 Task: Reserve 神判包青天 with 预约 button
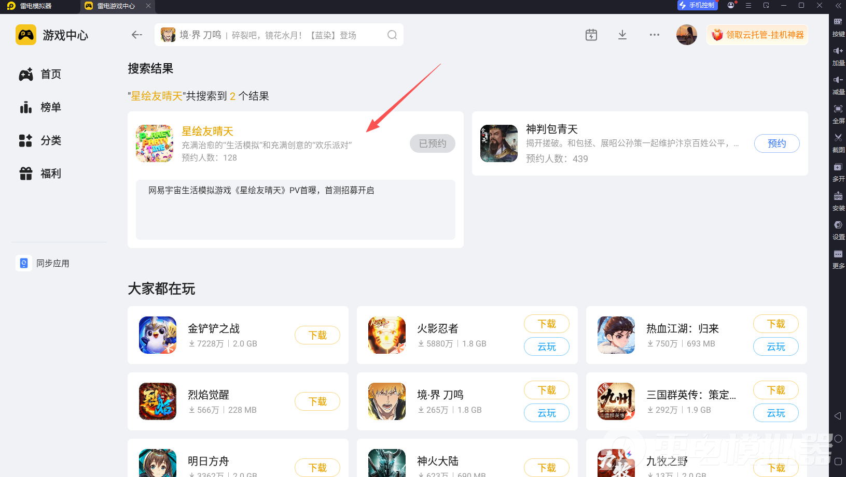777,143
